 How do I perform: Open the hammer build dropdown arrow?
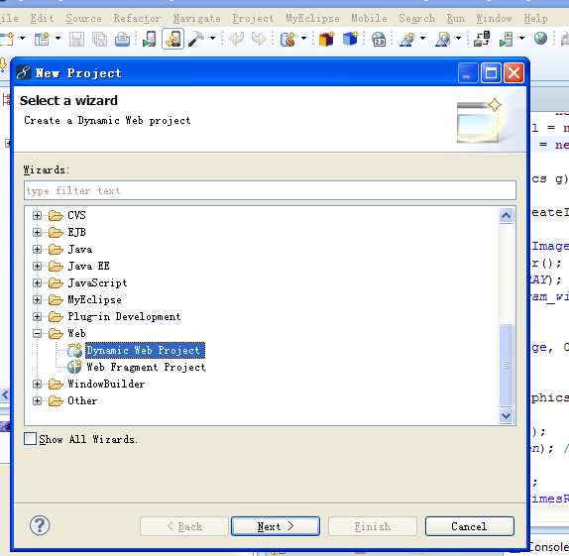tap(213, 38)
